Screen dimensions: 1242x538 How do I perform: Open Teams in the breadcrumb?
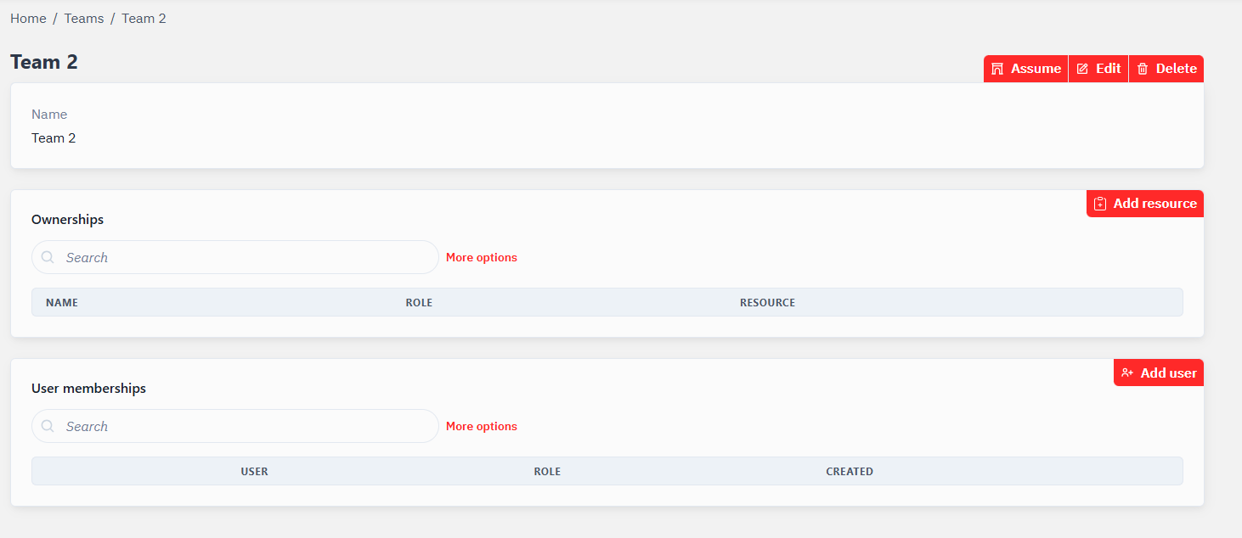click(x=83, y=19)
